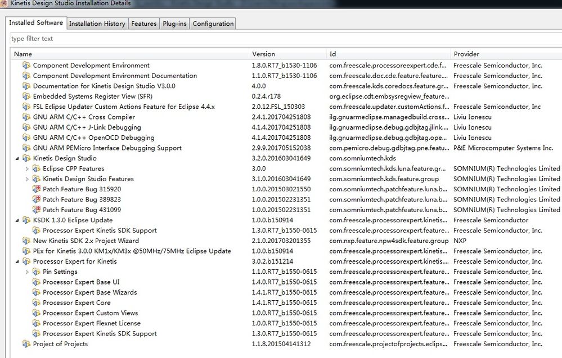
Task: Select version '2.9.9.201705152038' cell
Action: pos(281,148)
